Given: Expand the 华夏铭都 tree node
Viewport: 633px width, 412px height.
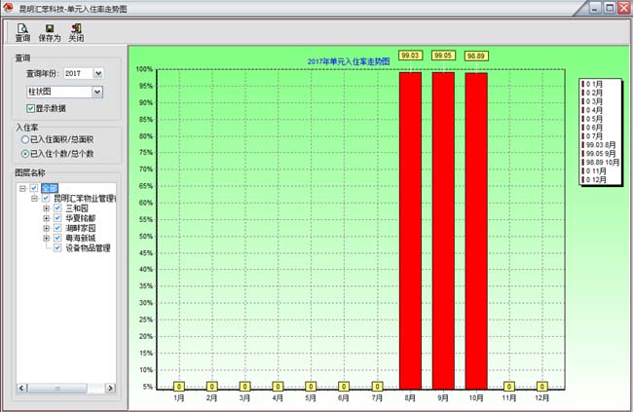Looking at the screenshot, I should pos(47,218).
